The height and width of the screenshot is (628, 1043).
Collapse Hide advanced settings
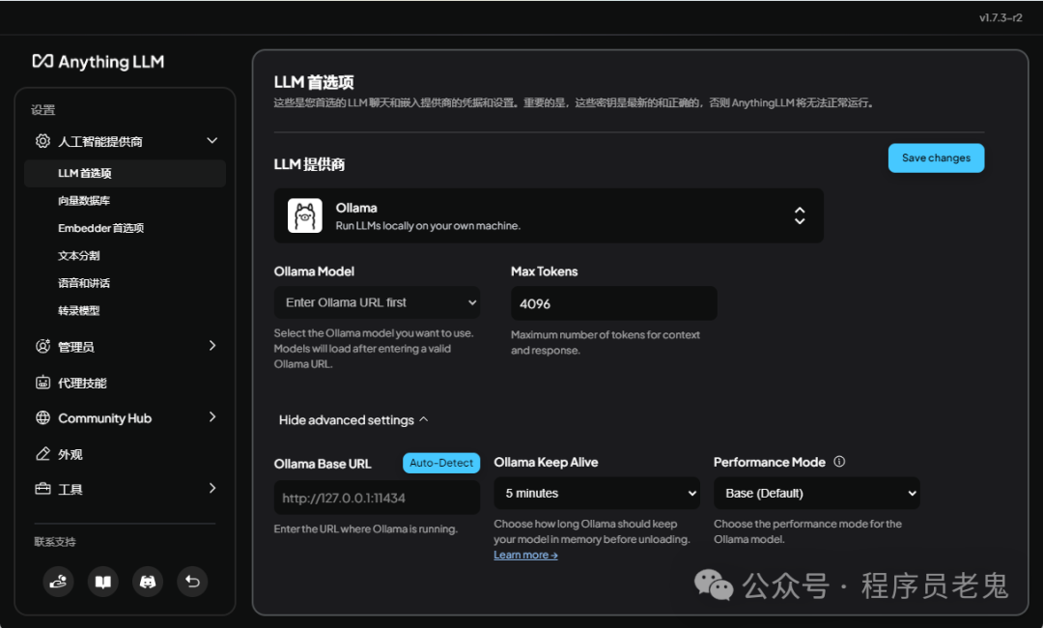pyautogui.click(x=353, y=419)
